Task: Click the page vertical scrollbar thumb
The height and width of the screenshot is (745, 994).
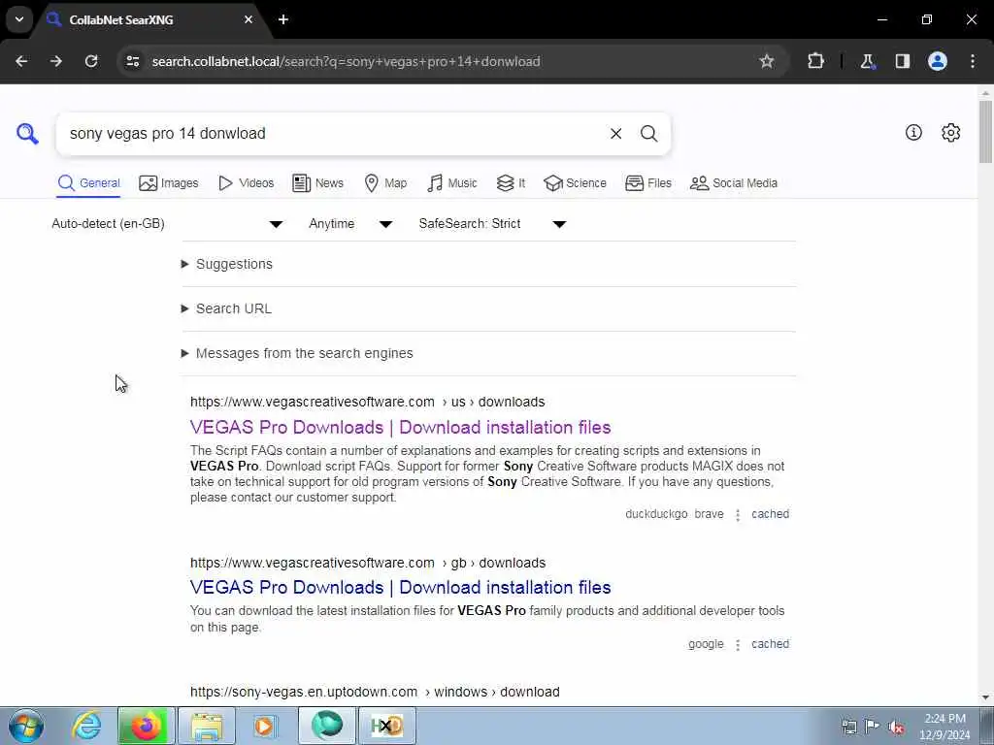Action: [986, 131]
